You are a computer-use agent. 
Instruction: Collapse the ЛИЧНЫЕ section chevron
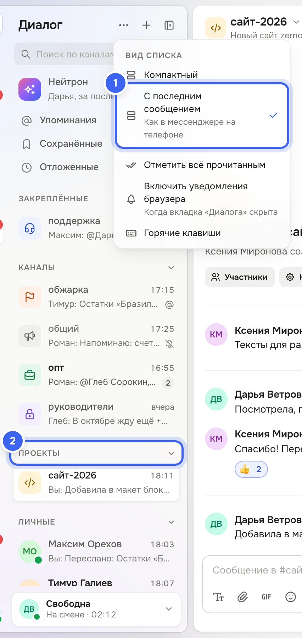171,522
